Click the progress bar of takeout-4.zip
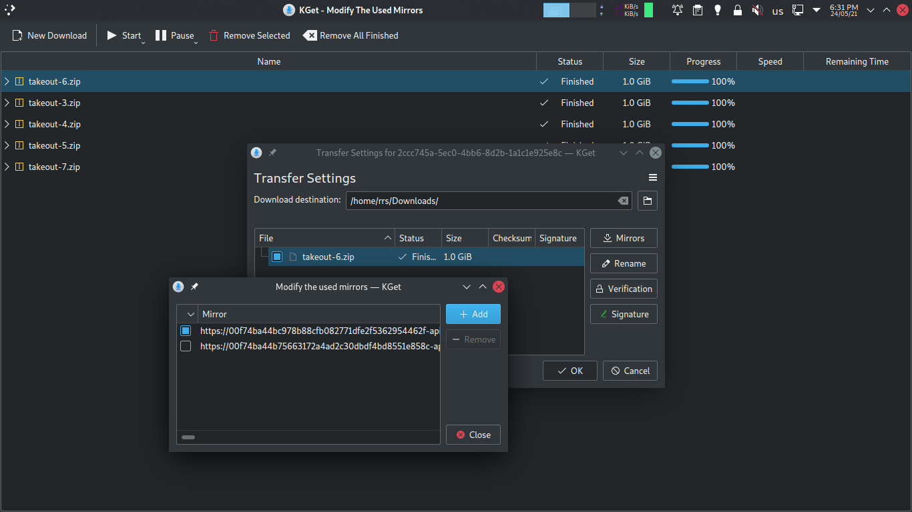This screenshot has width=912, height=512. click(690, 124)
